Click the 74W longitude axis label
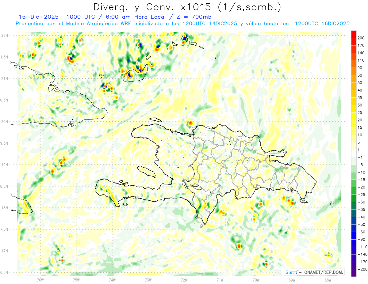Image resolution: width=368 pixels, height=284 pixels. point(112,280)
